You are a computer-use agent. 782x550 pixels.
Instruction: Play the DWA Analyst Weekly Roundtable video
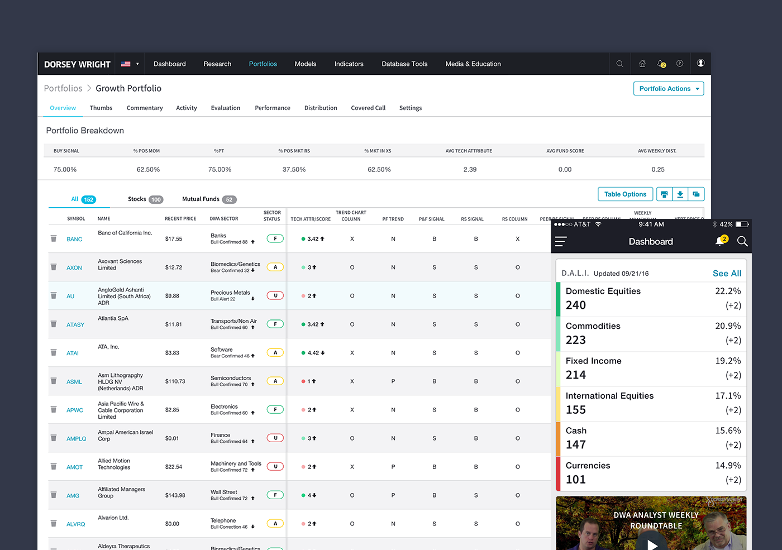point(652,544)
